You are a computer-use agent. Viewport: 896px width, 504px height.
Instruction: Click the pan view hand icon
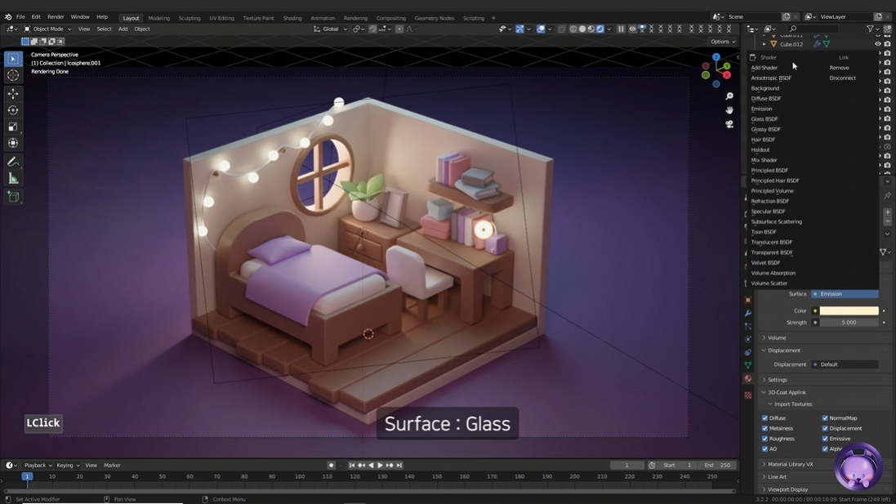tap(729, 109)
